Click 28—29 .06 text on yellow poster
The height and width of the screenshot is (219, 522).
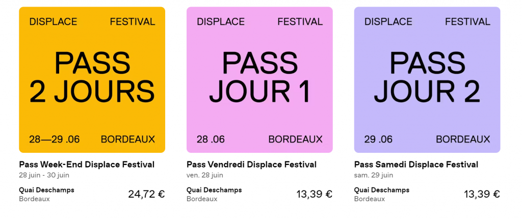click(x=54, y=139)
